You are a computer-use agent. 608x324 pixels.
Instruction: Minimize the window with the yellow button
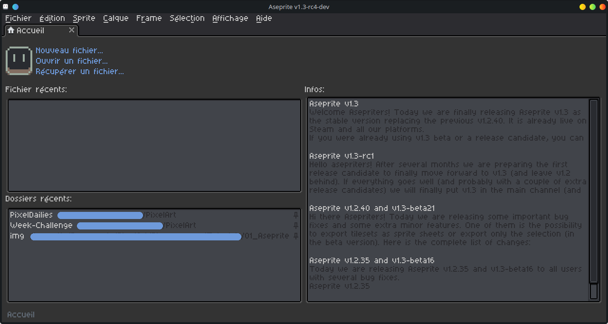pyautogui.click(x=583, y=7)
